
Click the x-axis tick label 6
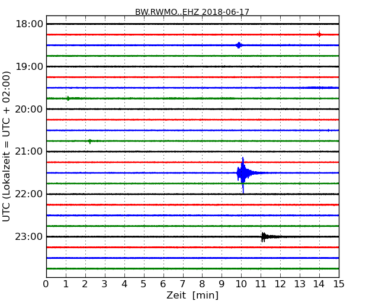pyautogui.click(x=163, y=284)
